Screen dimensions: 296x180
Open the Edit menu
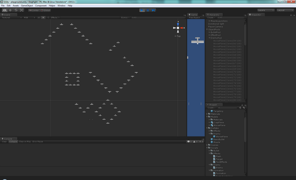8,5
